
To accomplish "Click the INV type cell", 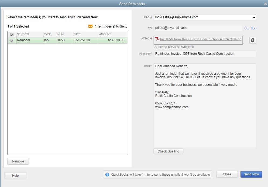I will coord(50,40).
